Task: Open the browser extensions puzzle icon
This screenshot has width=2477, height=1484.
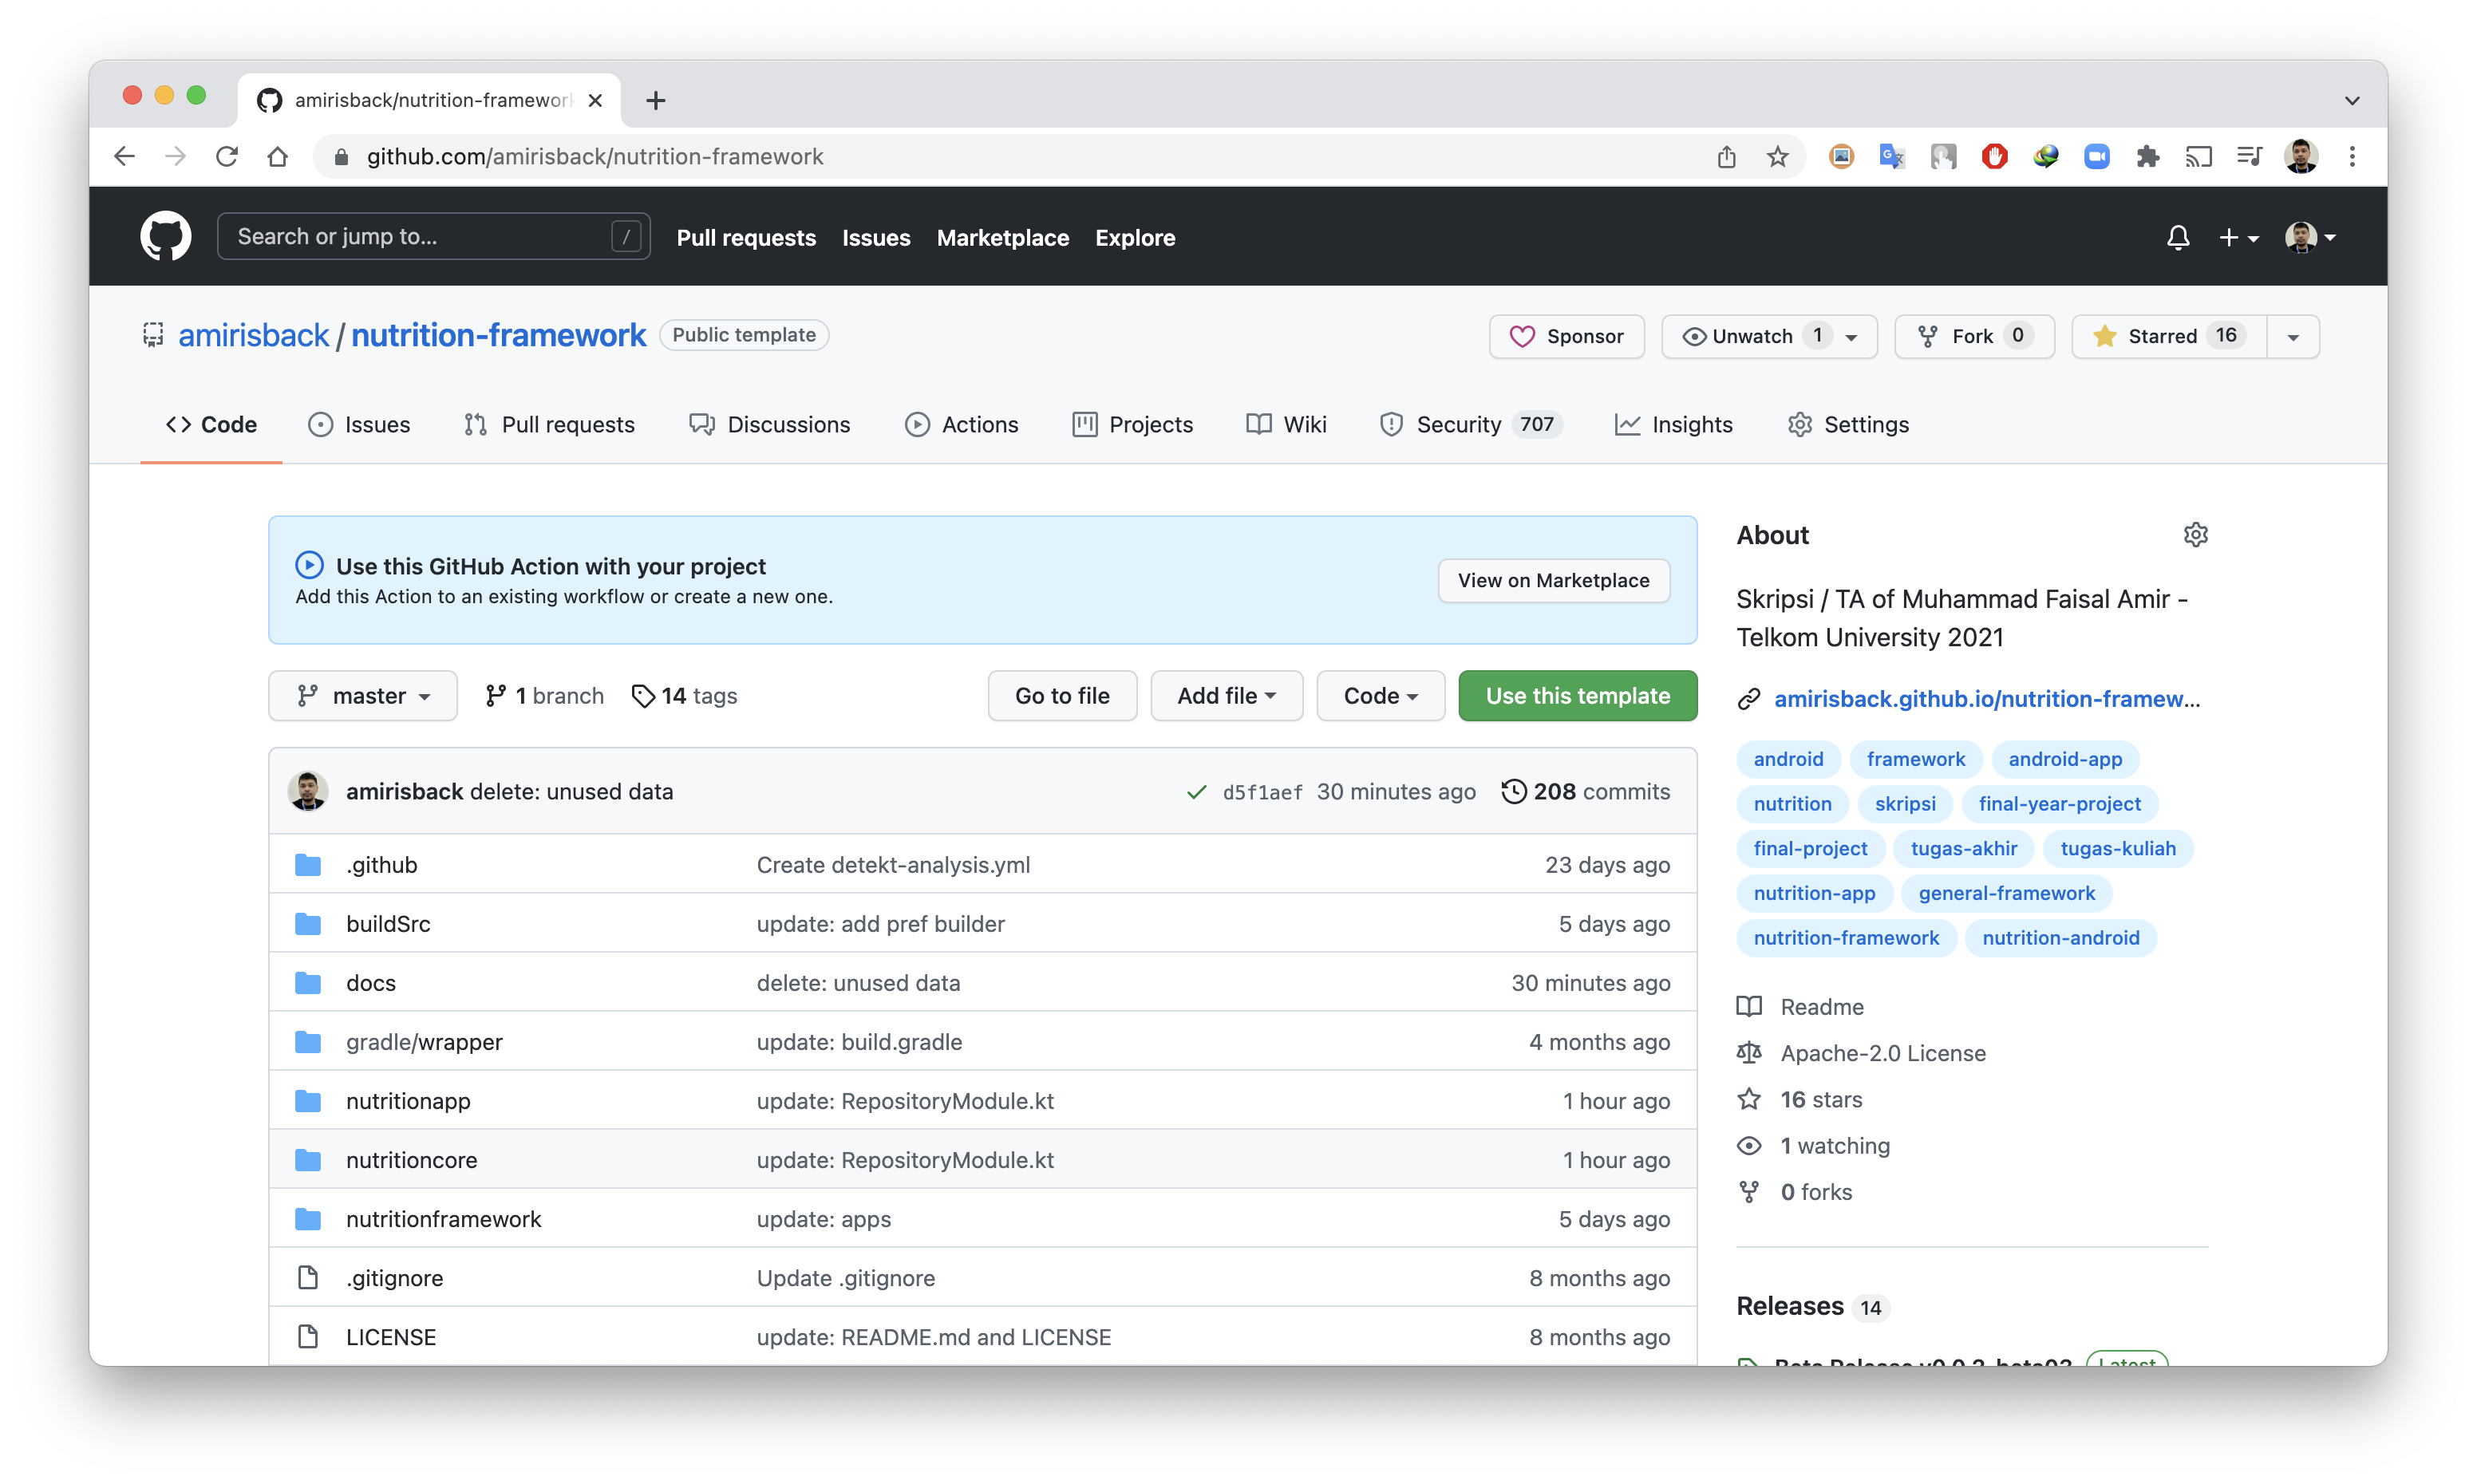Action: tap(2147, 157)
